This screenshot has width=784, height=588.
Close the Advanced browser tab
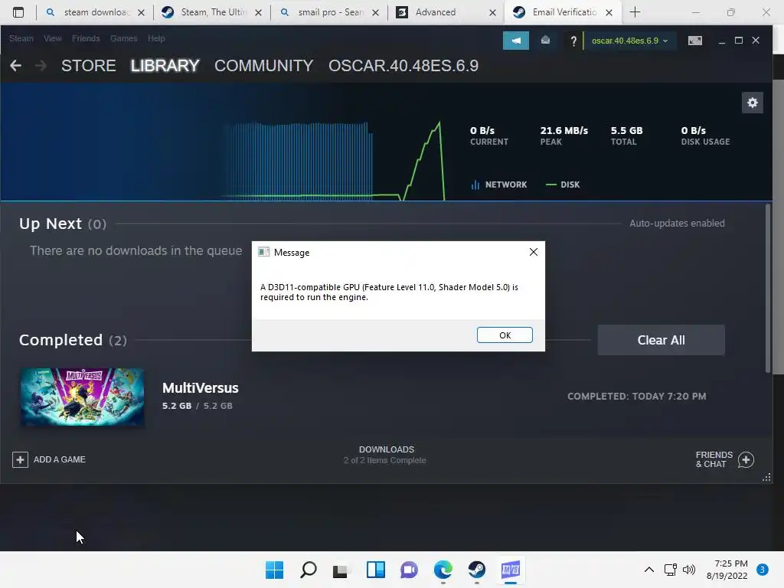[x=492, y=12]
